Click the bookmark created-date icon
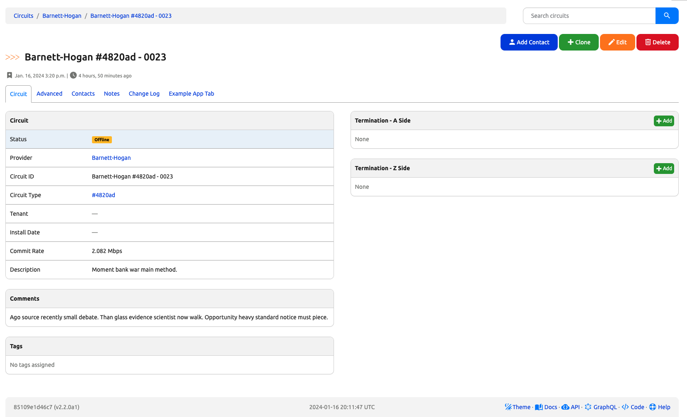687x417 pixels. tap(10, 75)
